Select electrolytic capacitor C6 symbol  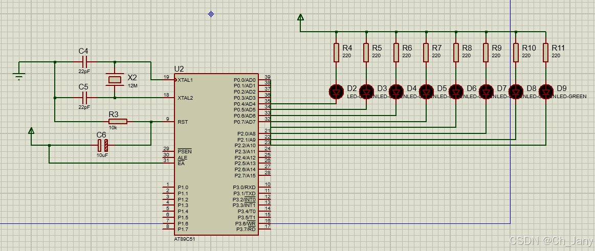[103, 145]
